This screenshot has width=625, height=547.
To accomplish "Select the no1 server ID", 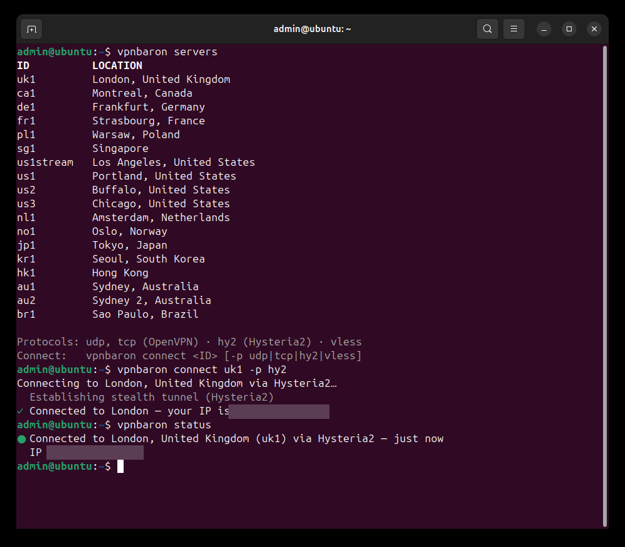I will (x=26, y=231).
